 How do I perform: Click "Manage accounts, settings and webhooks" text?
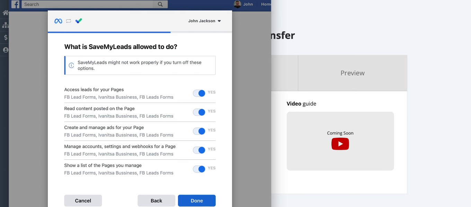click(x=120, y=147)
